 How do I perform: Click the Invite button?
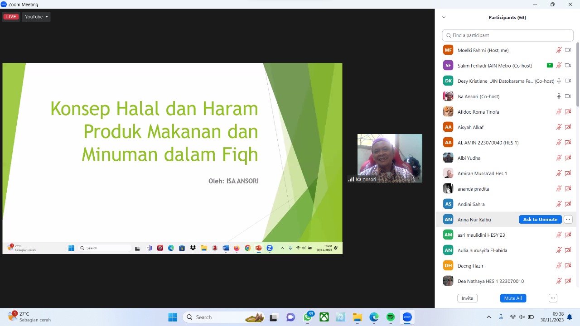click(467, 298)
